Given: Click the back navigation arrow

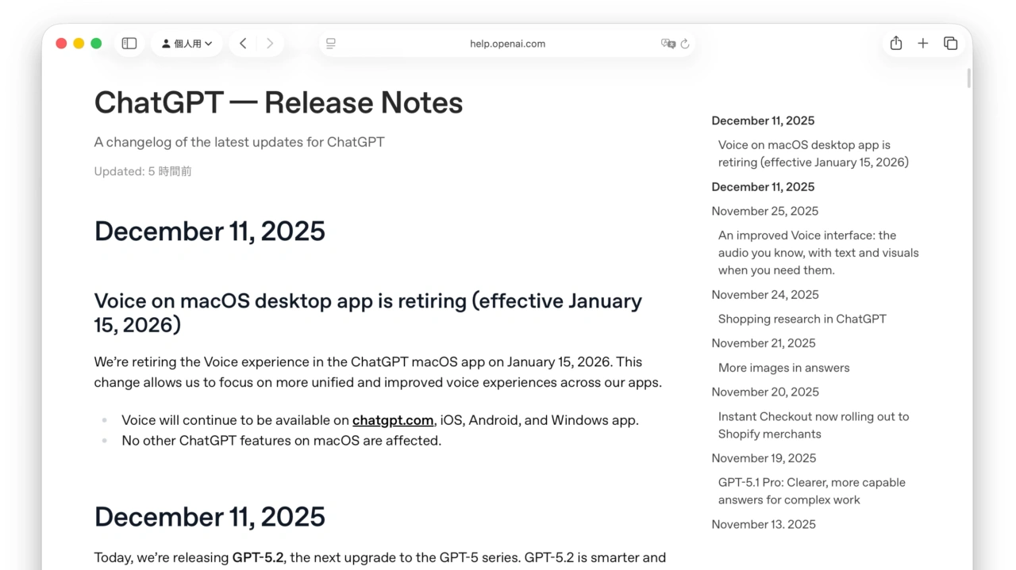Looking at the screenshot, I should [243, 44].
